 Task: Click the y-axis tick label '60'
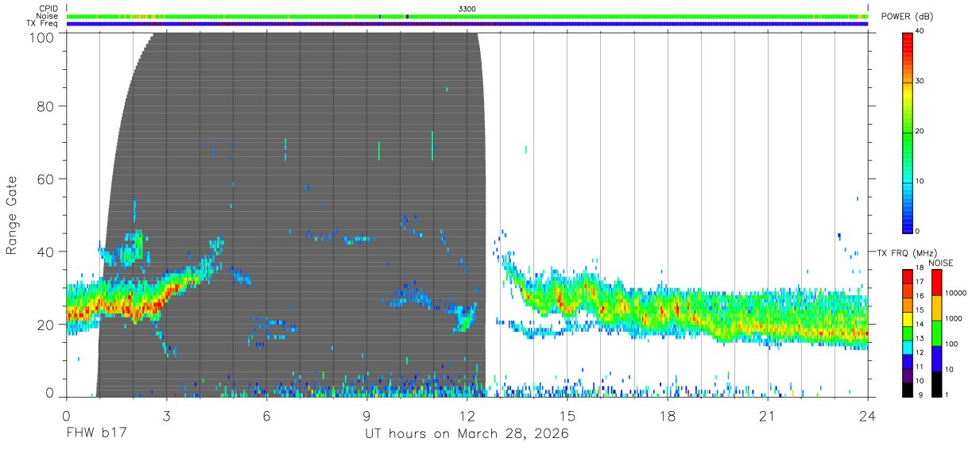click(x=46, y=179)
